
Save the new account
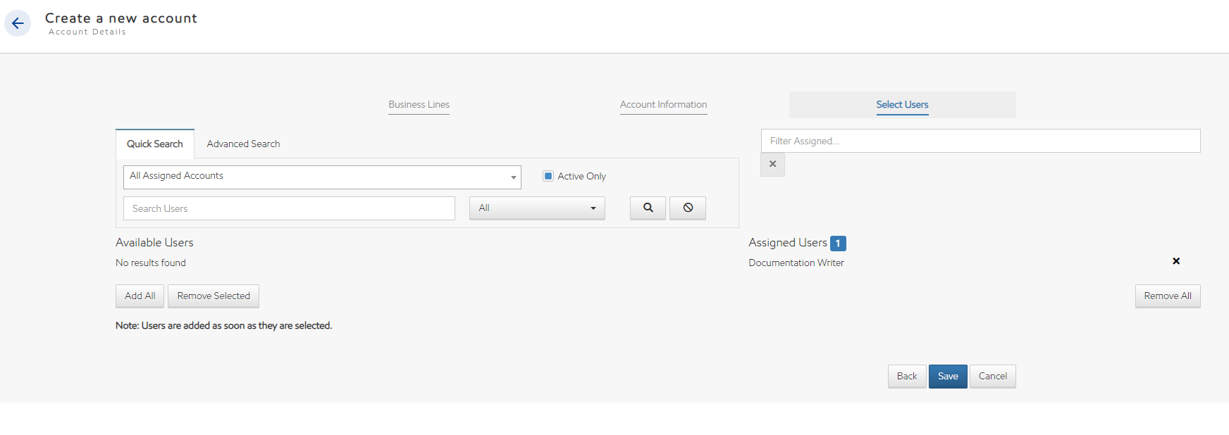click(x=947, y=376)
